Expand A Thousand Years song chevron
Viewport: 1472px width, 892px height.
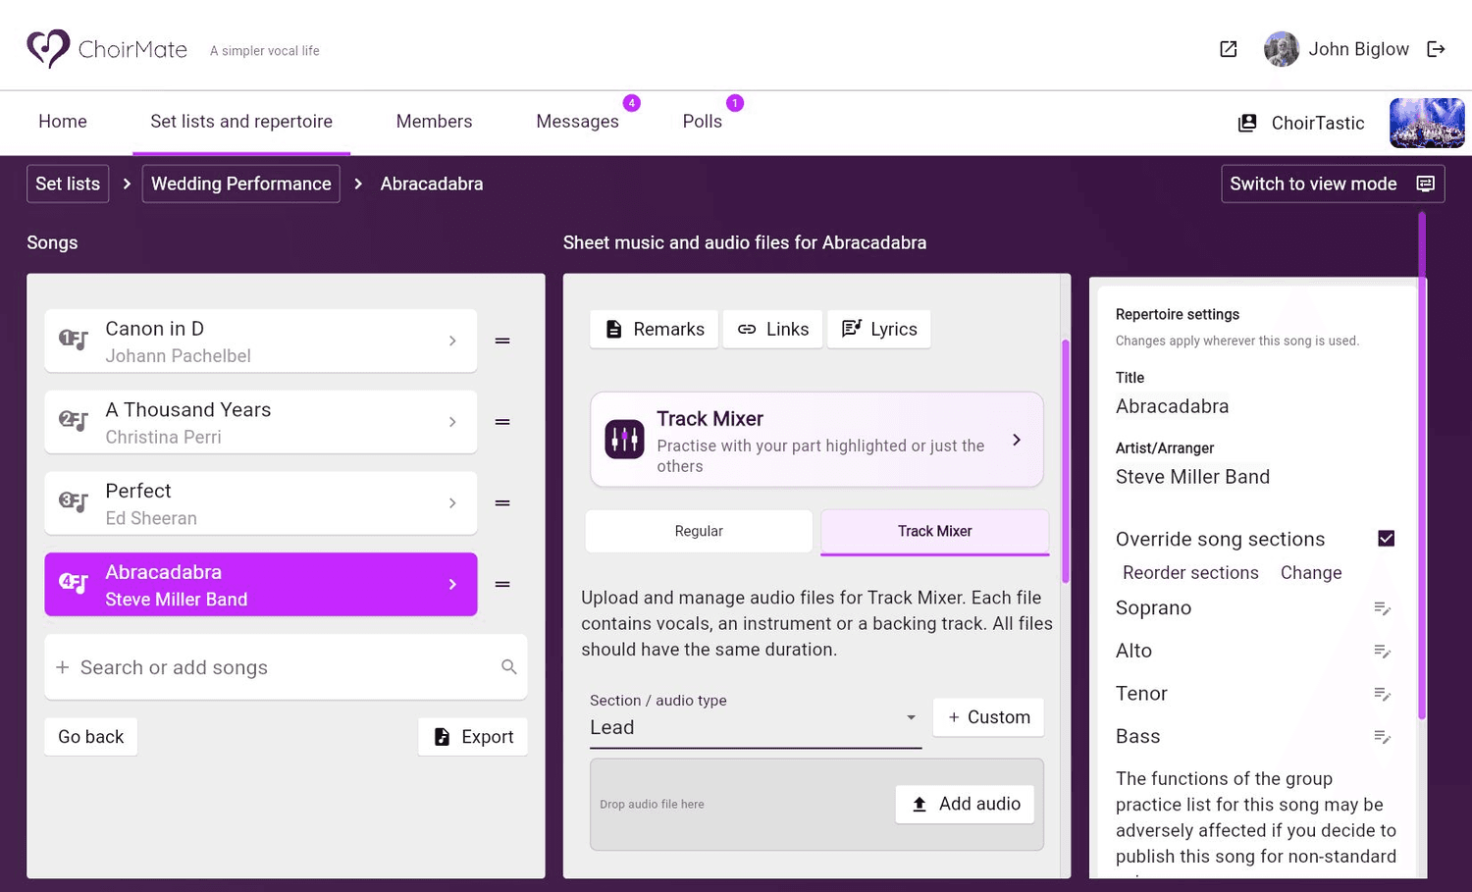pyautogui.click(x=452, y=422)
